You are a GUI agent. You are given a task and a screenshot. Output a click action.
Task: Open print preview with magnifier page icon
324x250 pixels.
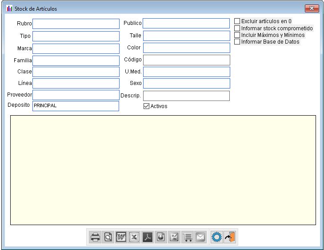click(108, 237)
